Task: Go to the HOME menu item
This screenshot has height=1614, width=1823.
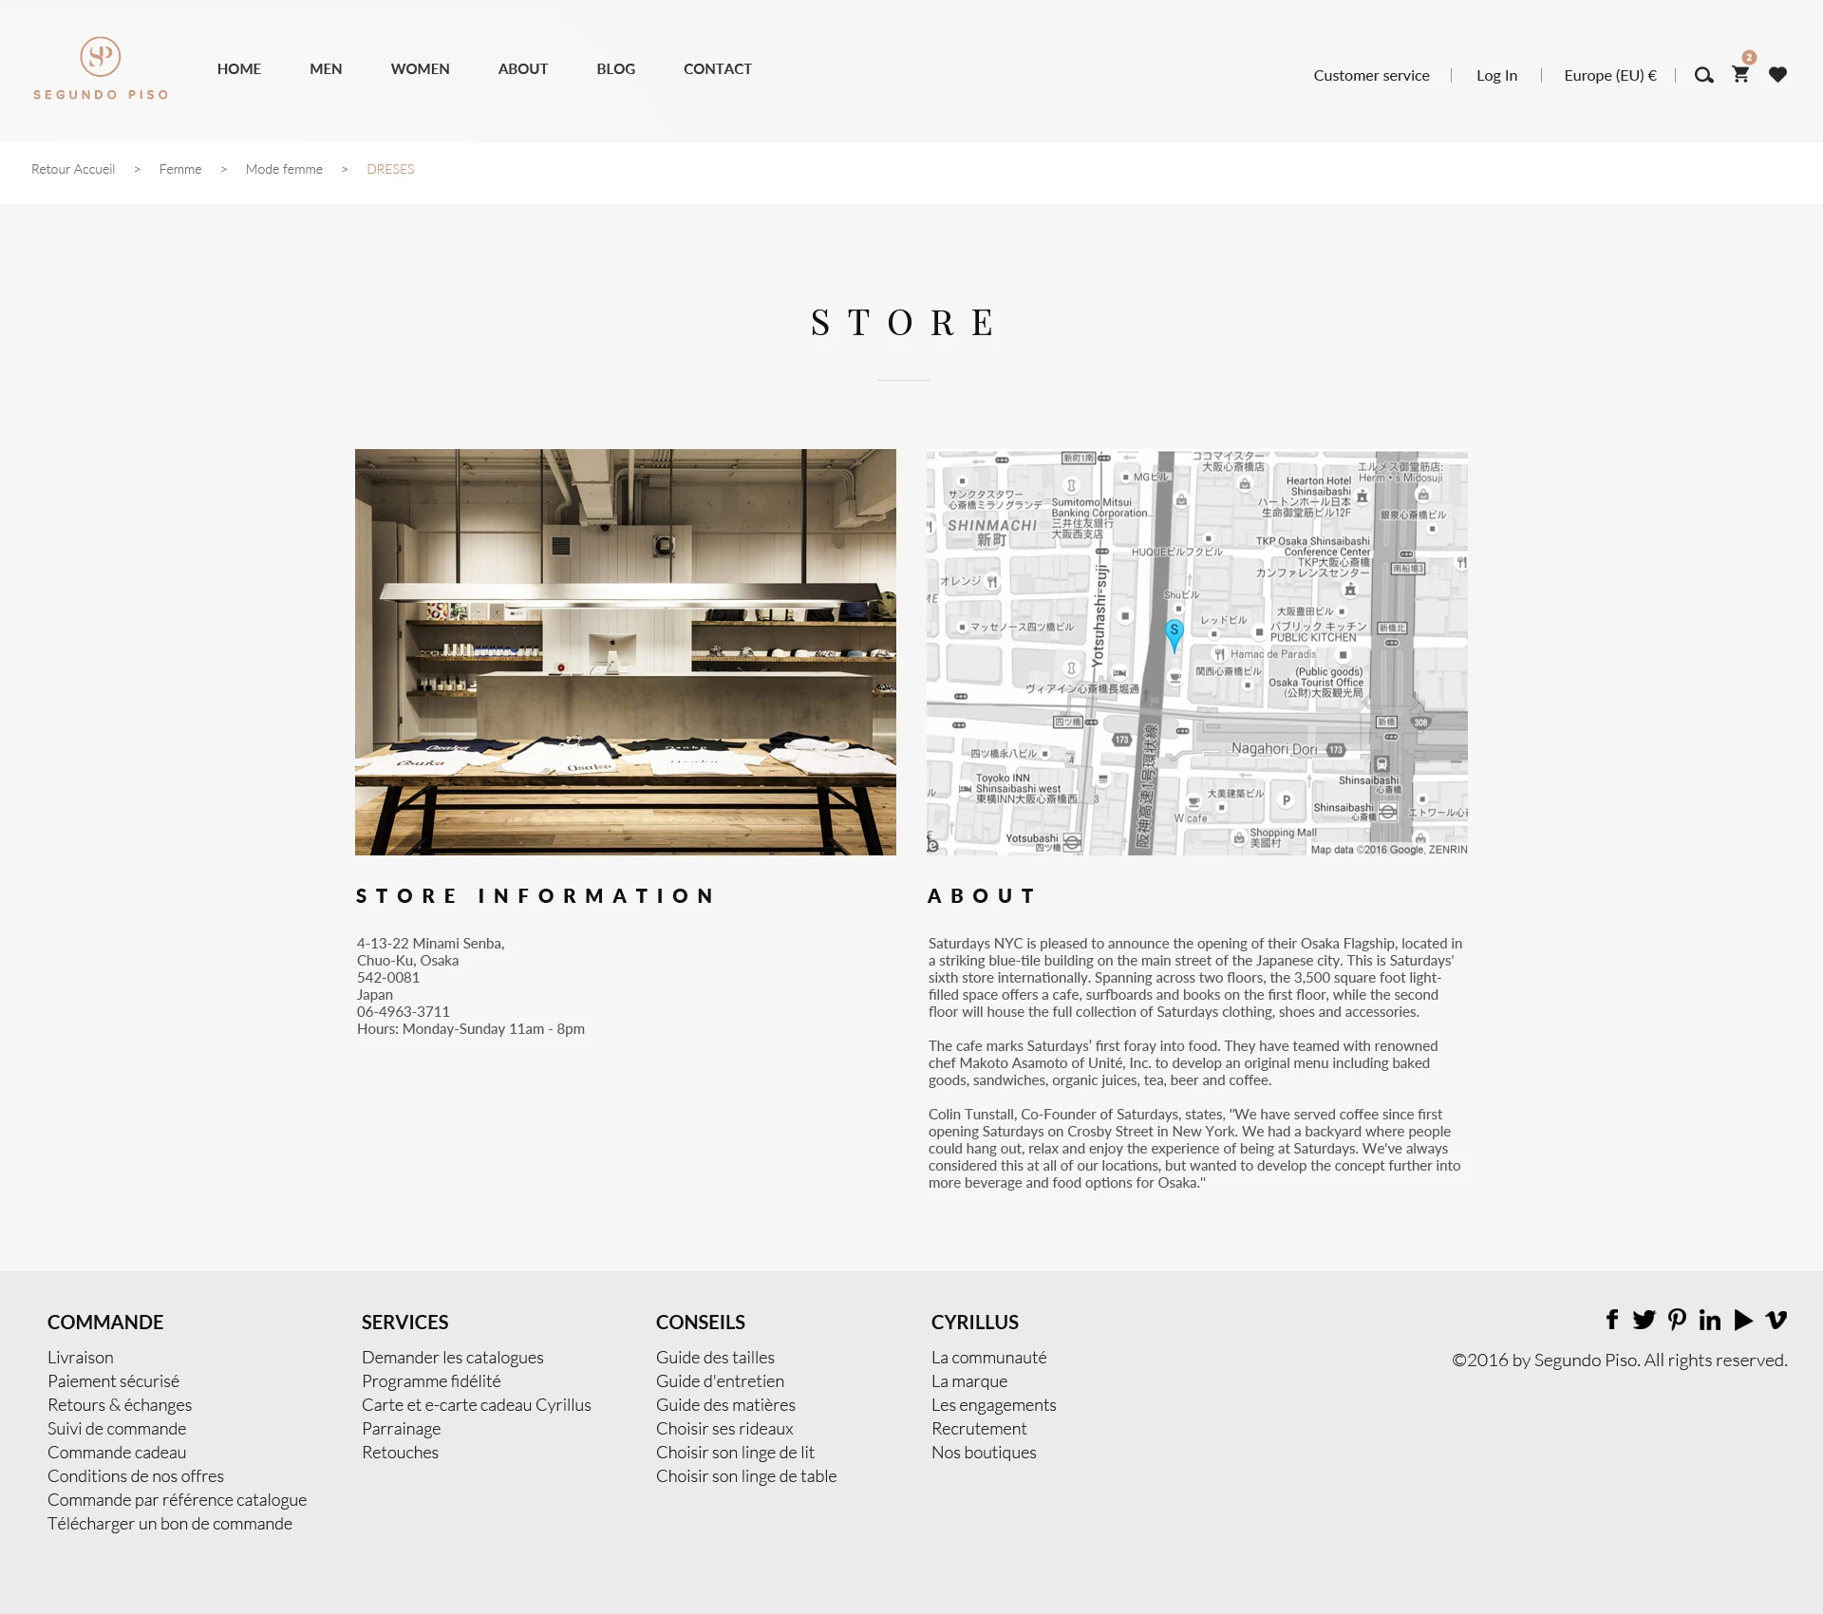Action: coord(239,68)
